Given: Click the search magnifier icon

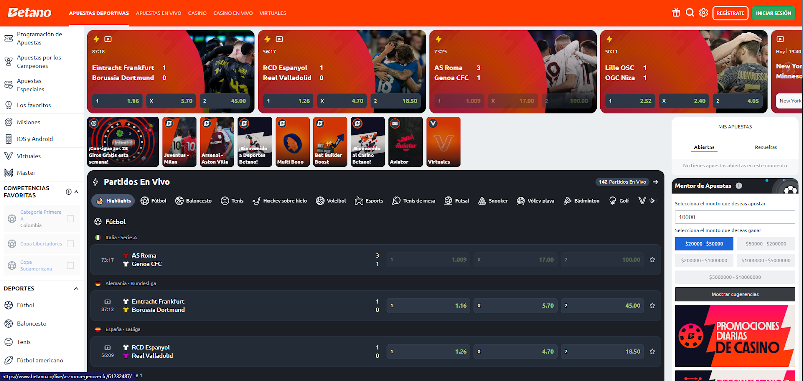Looking at the screenshot, I should pos(690,13).
